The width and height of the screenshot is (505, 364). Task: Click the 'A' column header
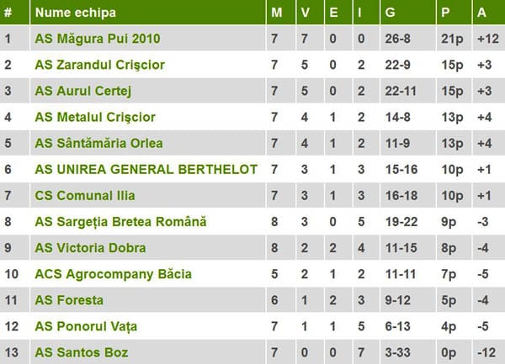481,13
